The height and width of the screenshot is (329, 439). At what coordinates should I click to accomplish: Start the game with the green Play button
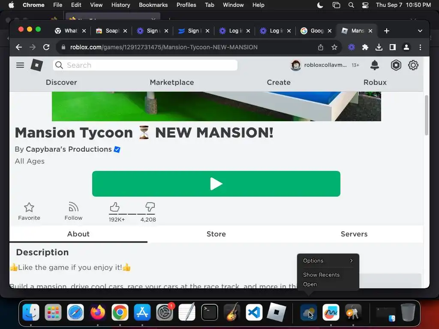pyautogui.click(x=216, y=184)
